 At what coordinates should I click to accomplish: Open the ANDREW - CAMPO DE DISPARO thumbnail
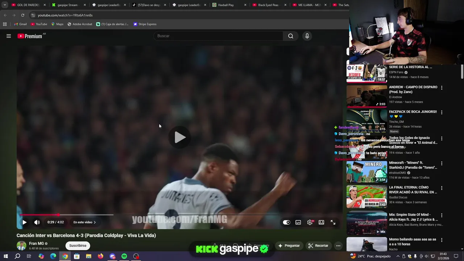click(366, 96)
